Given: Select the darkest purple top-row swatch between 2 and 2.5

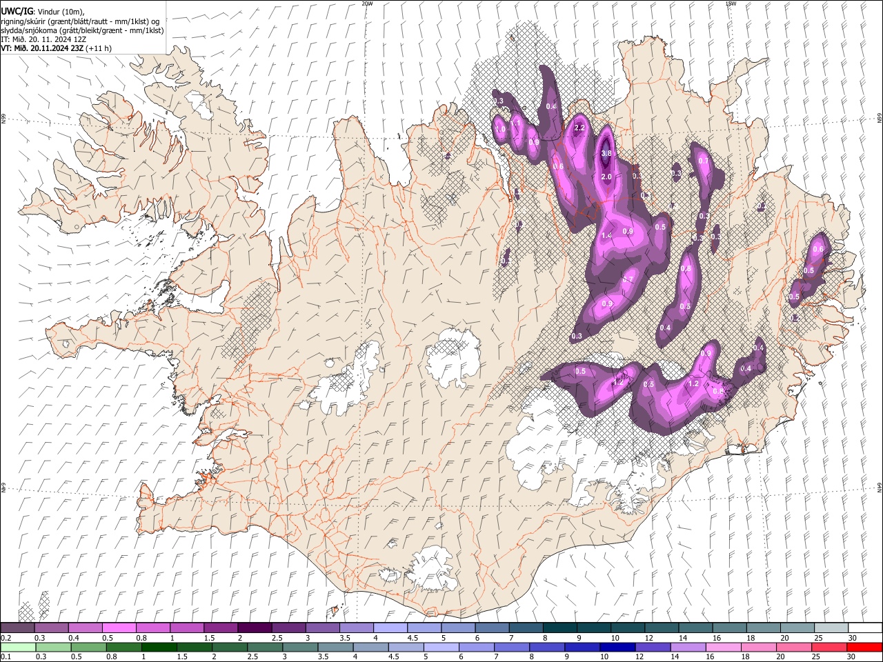Looking at the screenshot, I should coord(254,628).
